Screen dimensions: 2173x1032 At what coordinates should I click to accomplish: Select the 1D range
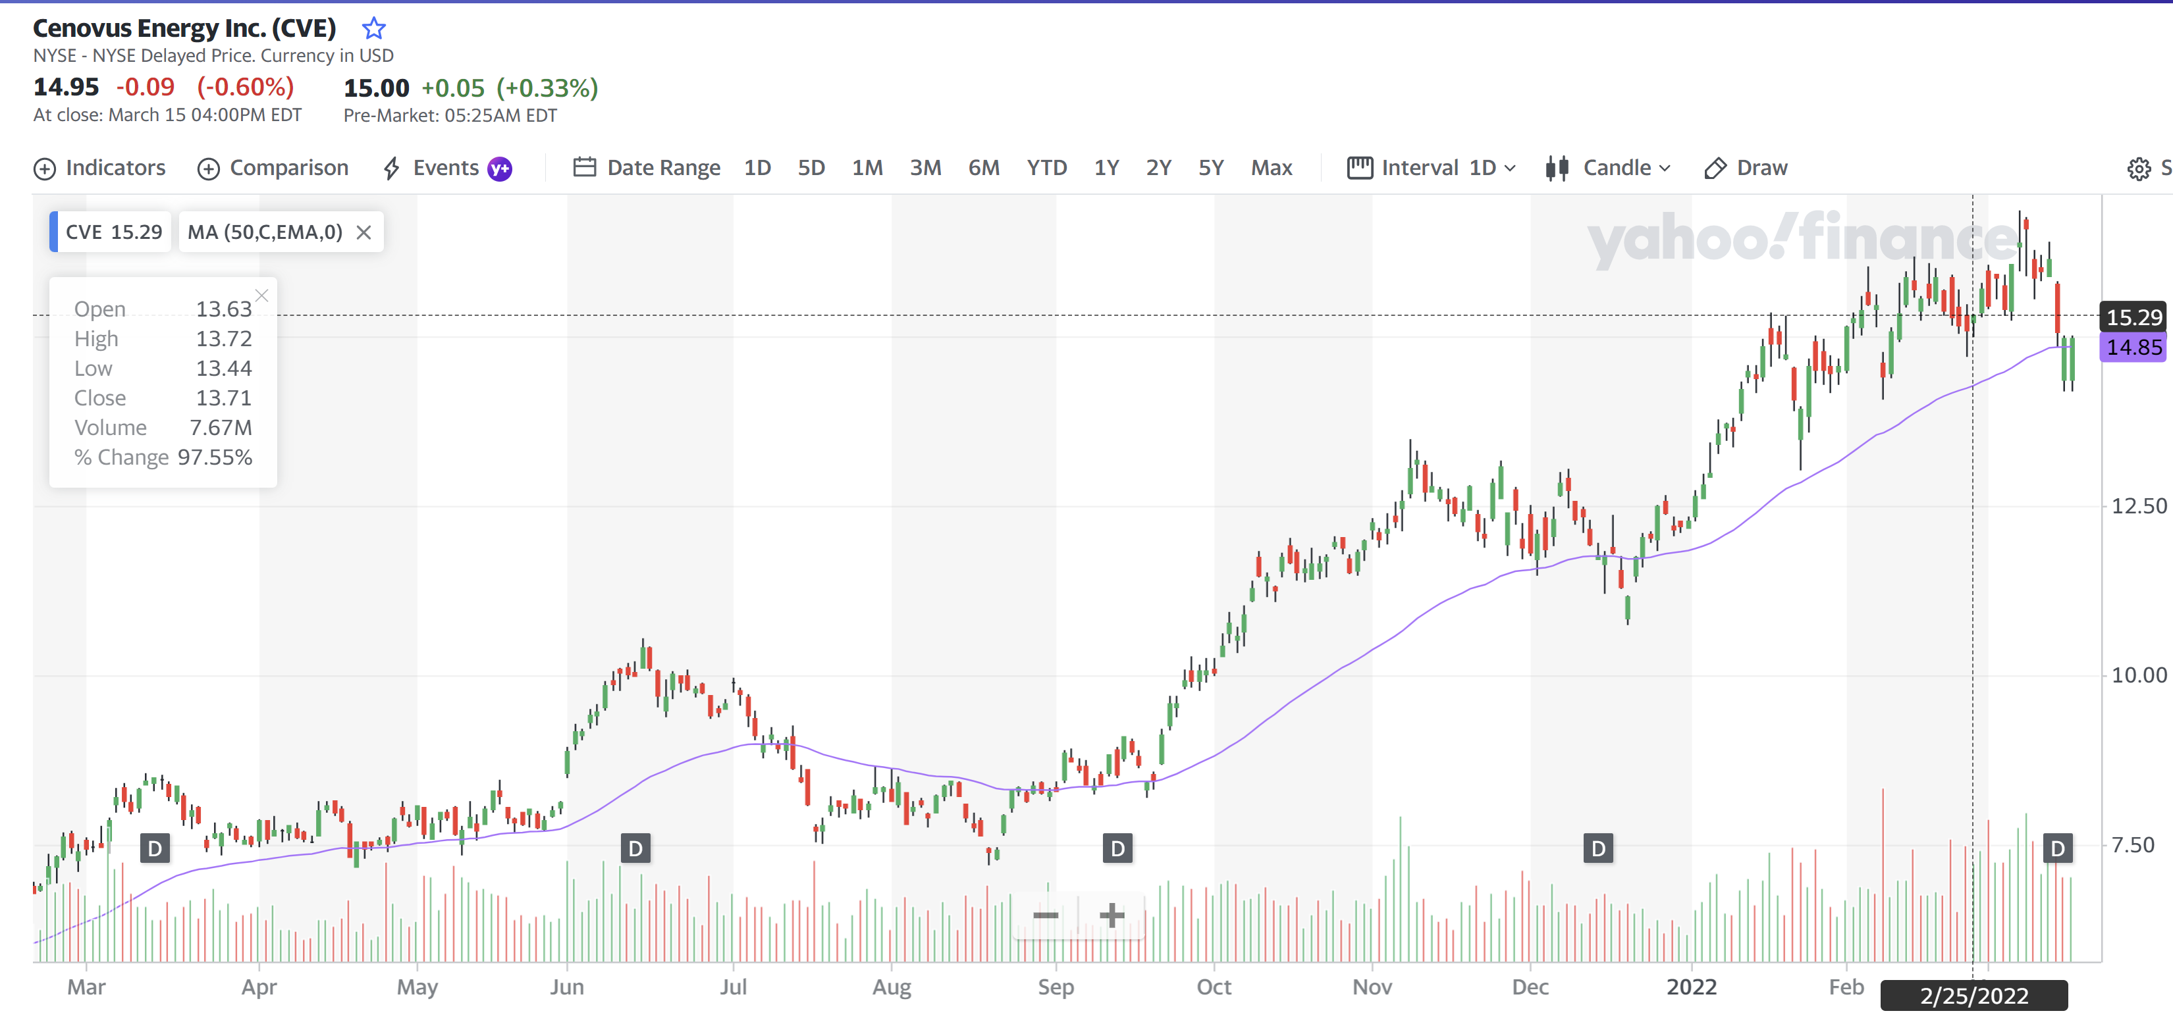click(x=757, y=168)
